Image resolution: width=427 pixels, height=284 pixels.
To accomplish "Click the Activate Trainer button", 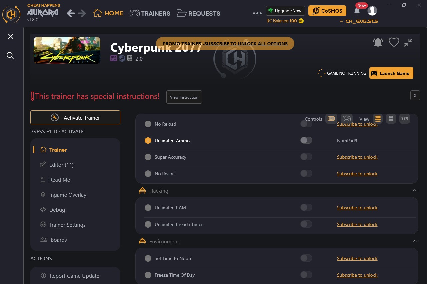I will [x=75, y=117].
